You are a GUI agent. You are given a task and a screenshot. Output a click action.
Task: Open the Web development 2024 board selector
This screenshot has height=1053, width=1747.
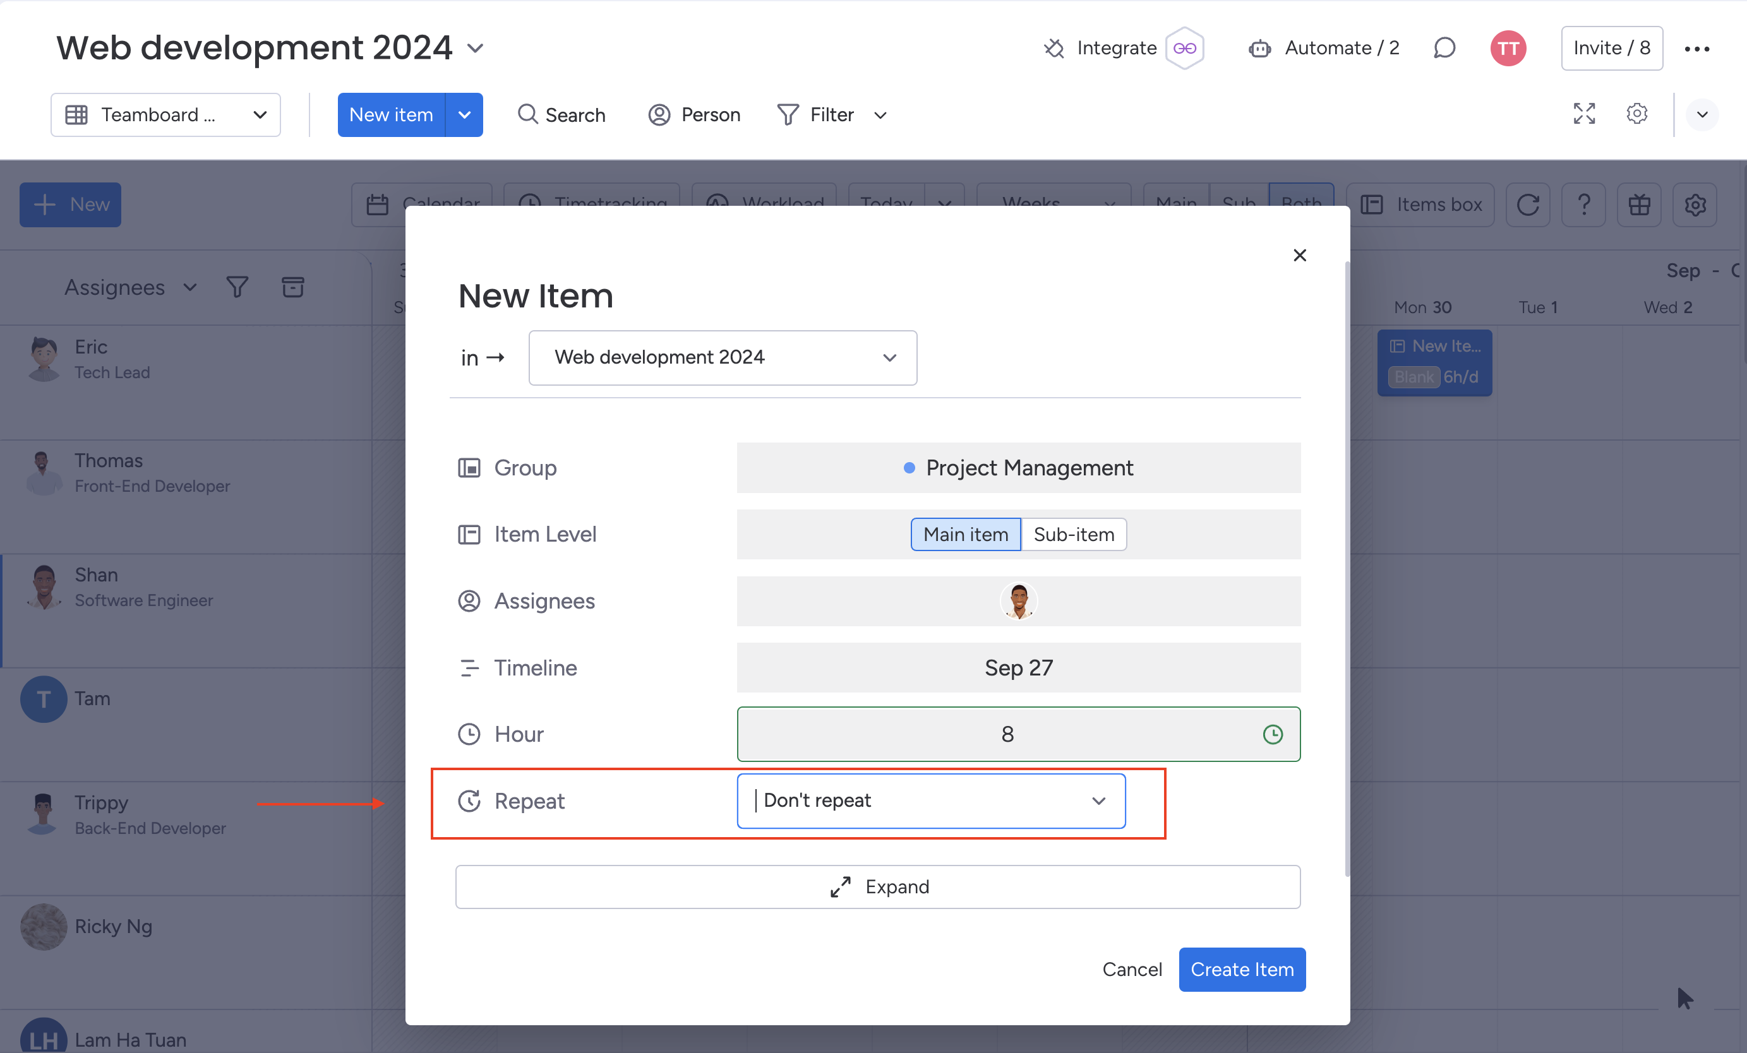pyautogui.click(x=723, y=357)
